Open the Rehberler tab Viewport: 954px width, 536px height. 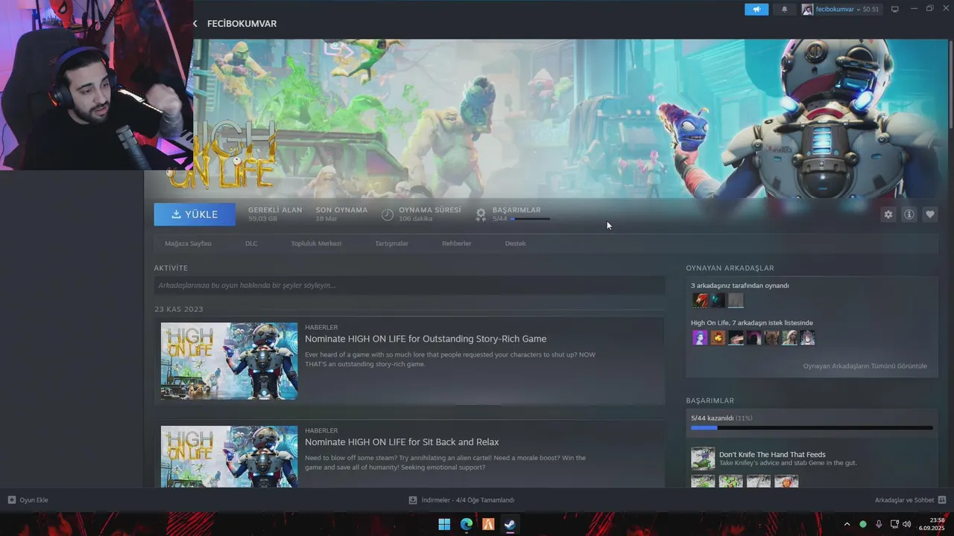click(x=456, y=243)
